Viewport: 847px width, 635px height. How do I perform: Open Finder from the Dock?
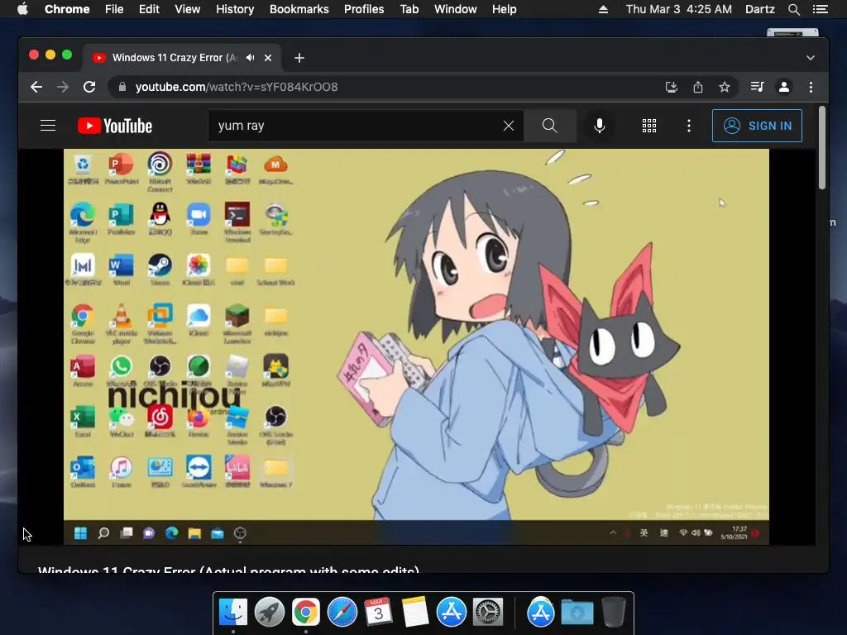coord(232,613)
